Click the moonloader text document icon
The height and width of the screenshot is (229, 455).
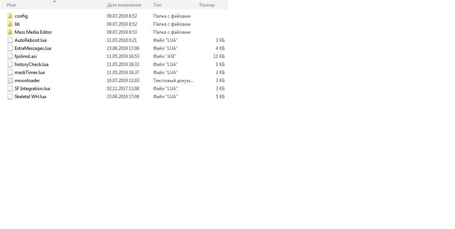pyautogui.click(x=10, y=81)
